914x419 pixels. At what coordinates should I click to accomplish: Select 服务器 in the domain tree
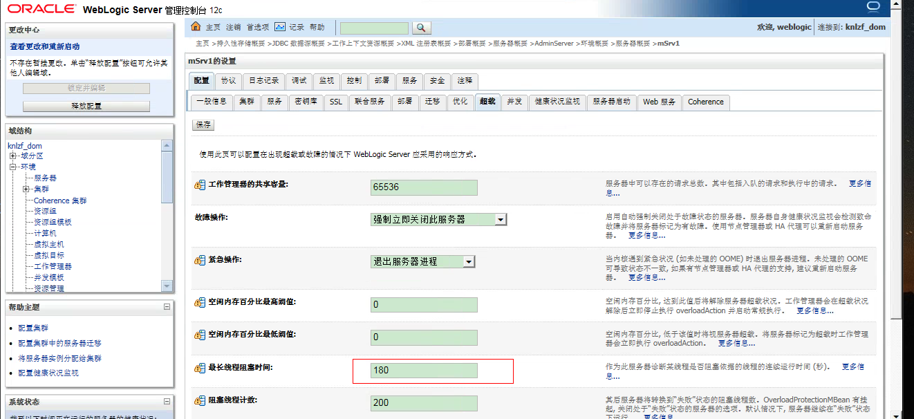pos(46,178)
